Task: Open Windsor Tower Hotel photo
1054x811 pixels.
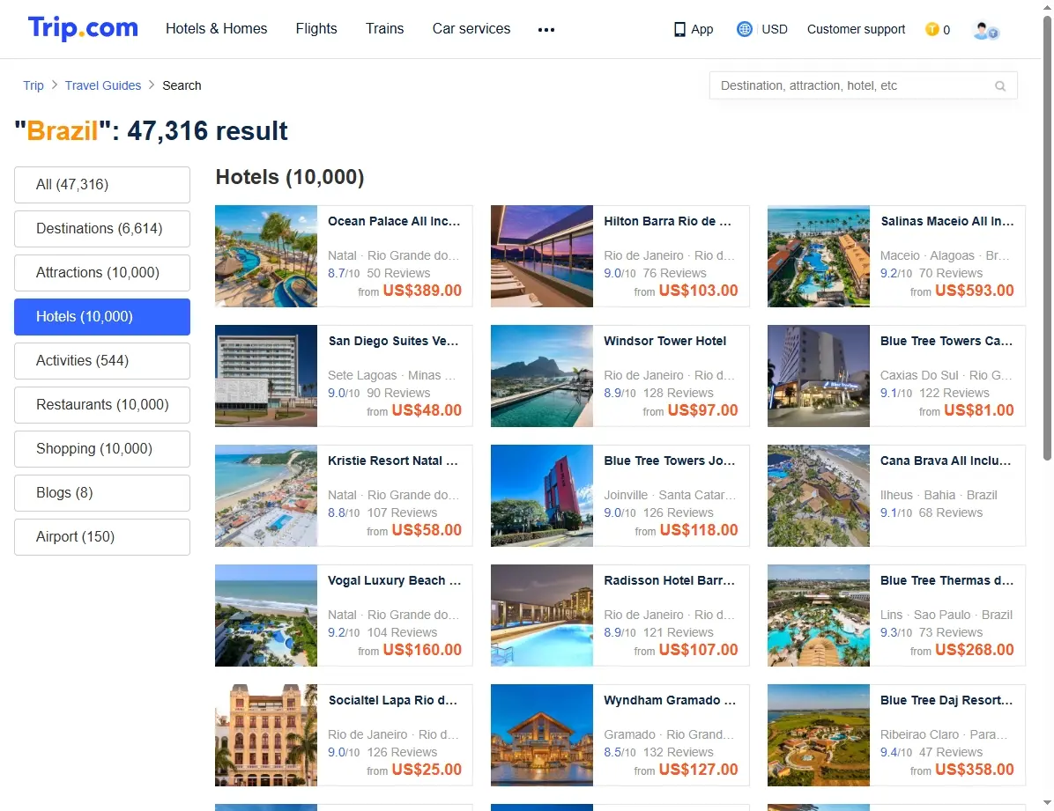Action: click(542, 376)
